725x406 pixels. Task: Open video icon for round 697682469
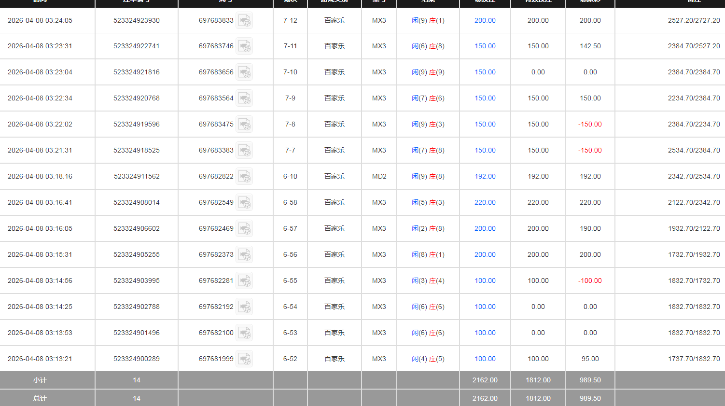(x=244, y=229)
